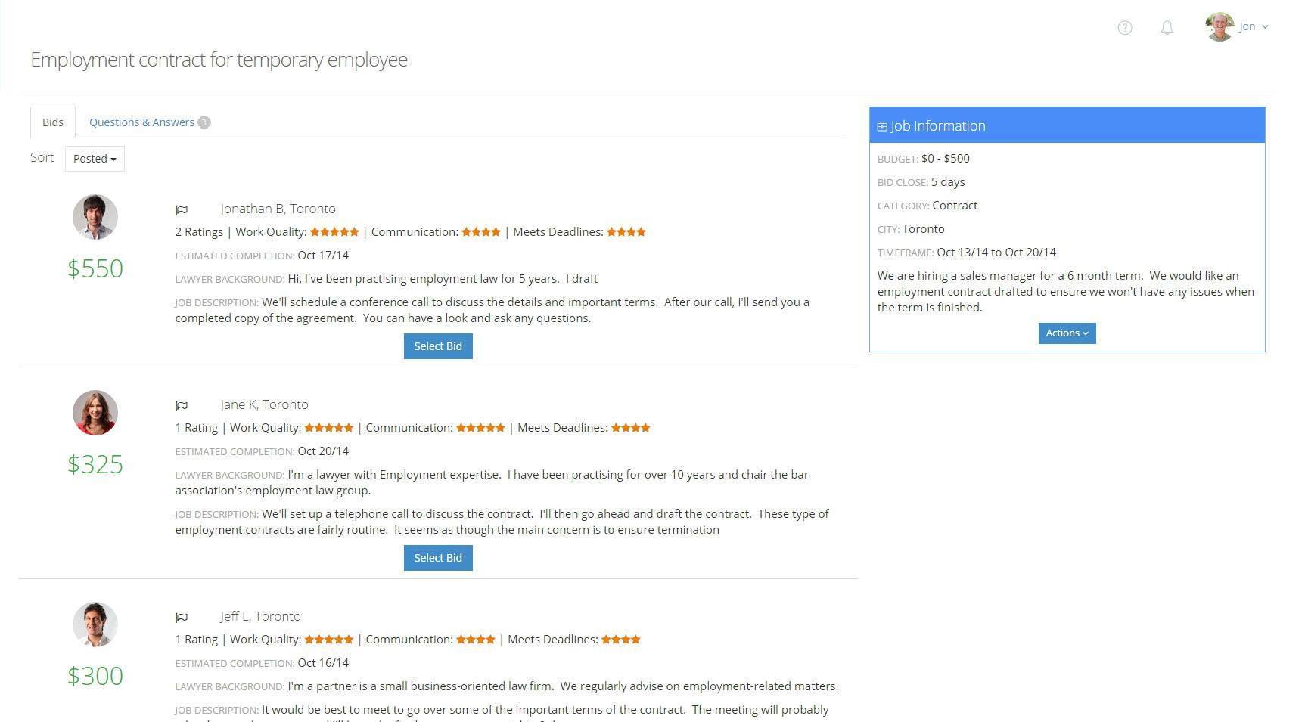Switch to the Bids tab

[x=53, y=122]
